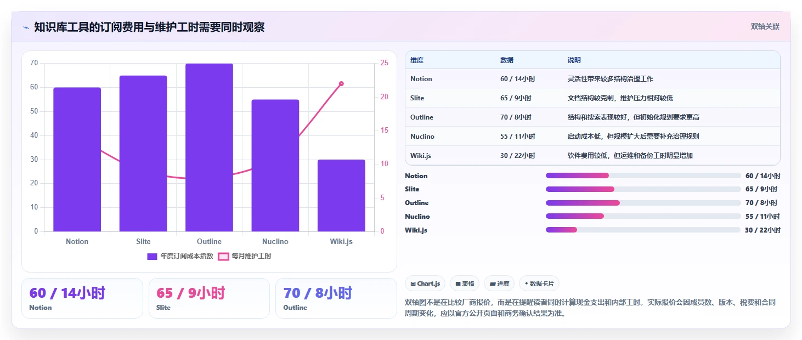Open the Outline 70 / 8小时 data card

point(336,298)
